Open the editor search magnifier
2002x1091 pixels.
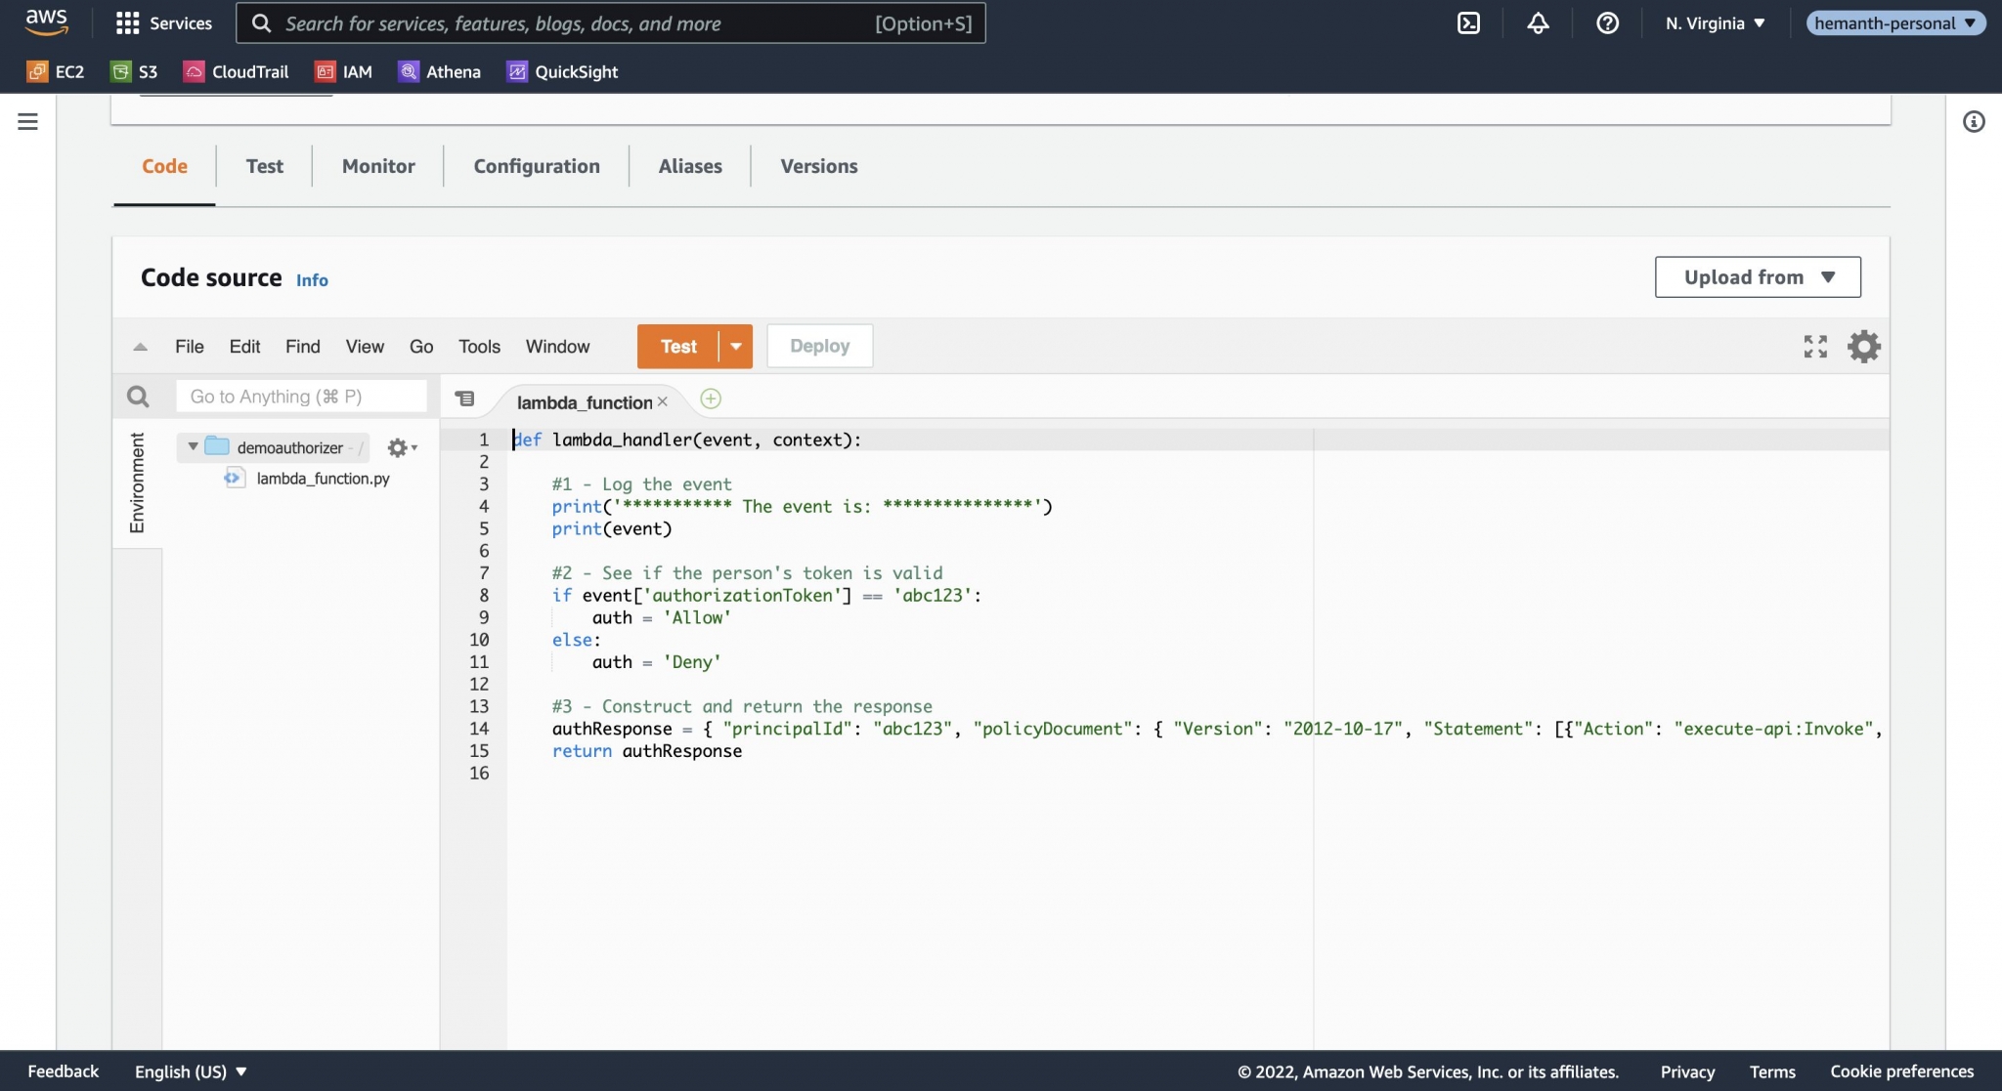[x=137, y=396]
